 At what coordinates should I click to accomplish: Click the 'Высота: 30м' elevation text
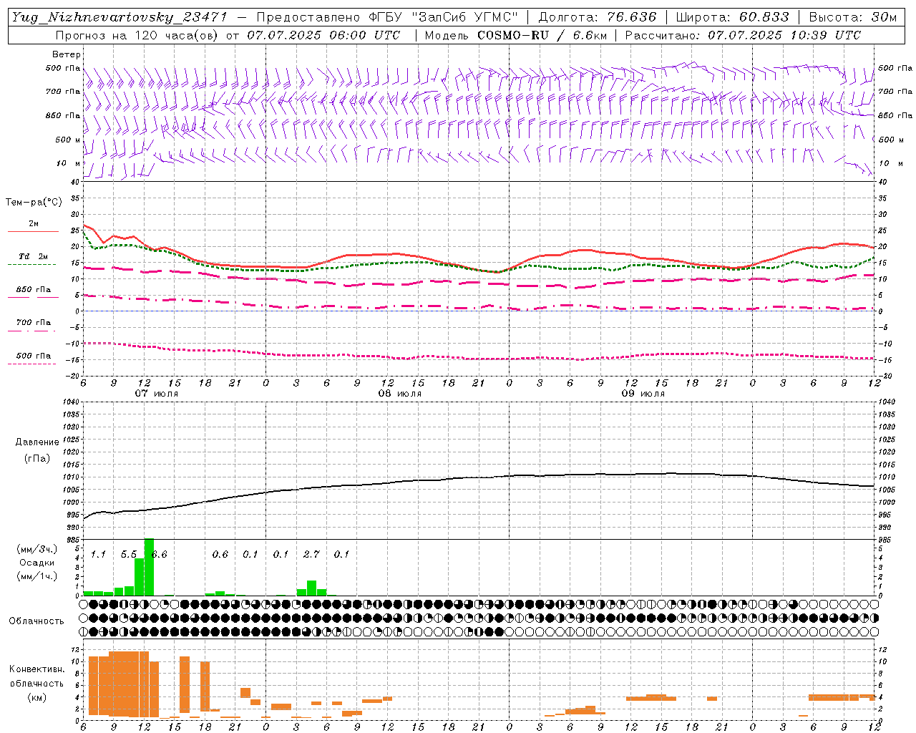tap(853, 17)
